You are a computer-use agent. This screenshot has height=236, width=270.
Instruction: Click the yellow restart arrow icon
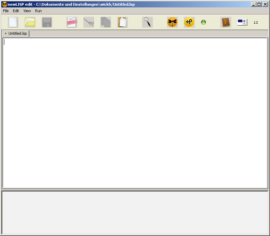pyautogui.click(x=189, y=22)
